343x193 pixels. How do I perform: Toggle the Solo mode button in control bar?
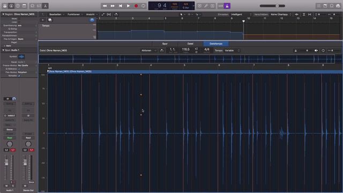pos(213,6)
